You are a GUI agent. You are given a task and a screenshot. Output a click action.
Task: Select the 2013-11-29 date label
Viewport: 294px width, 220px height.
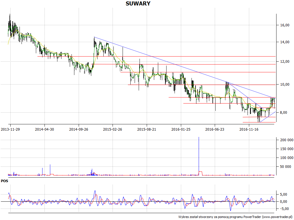point(10,129)
